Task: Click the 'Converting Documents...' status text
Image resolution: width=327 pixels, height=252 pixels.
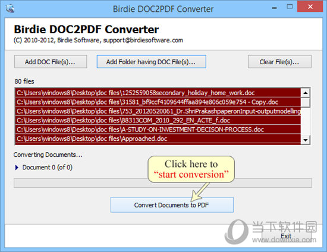Action: (48, 155)
